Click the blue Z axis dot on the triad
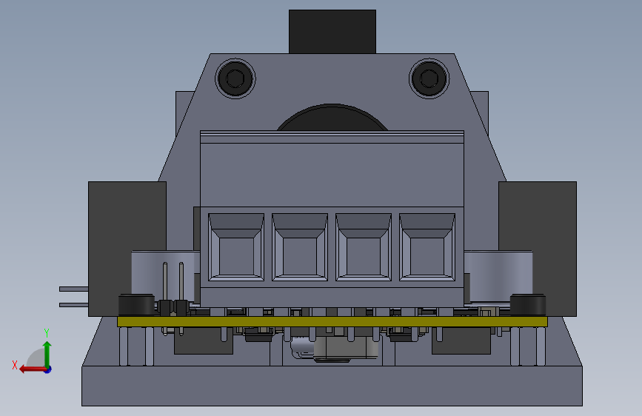The image size is (642, 416). 48,369
